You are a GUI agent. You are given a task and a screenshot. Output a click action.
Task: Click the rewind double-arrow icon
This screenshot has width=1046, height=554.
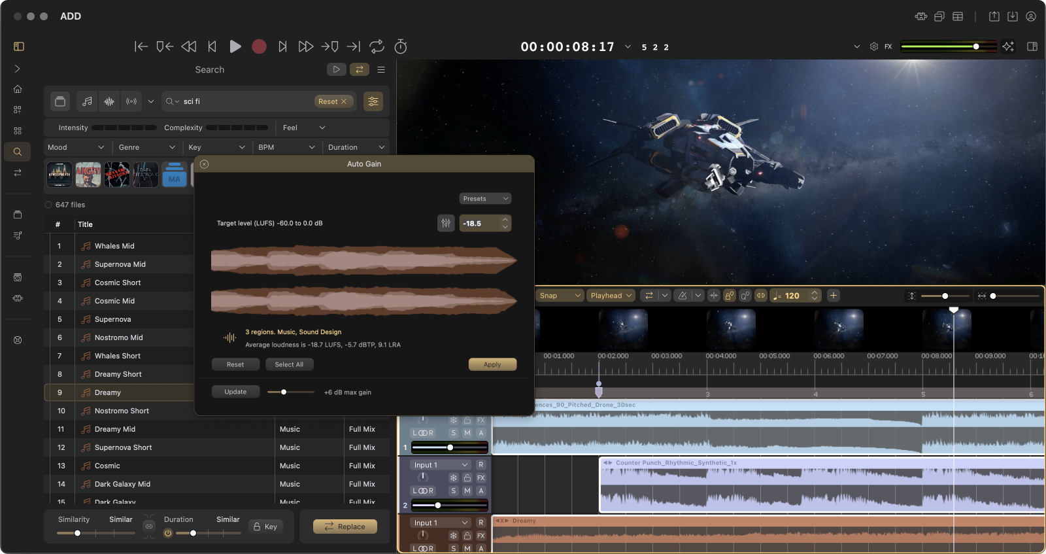[188, 46]
